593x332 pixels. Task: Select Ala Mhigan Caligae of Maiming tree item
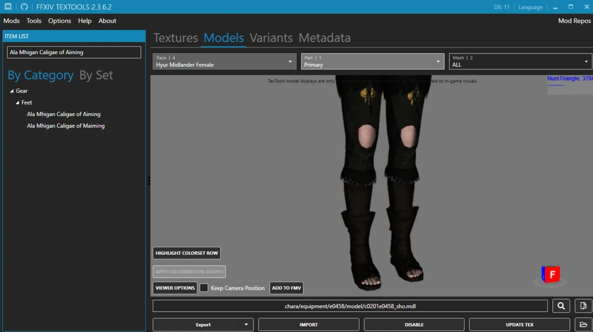66,126
